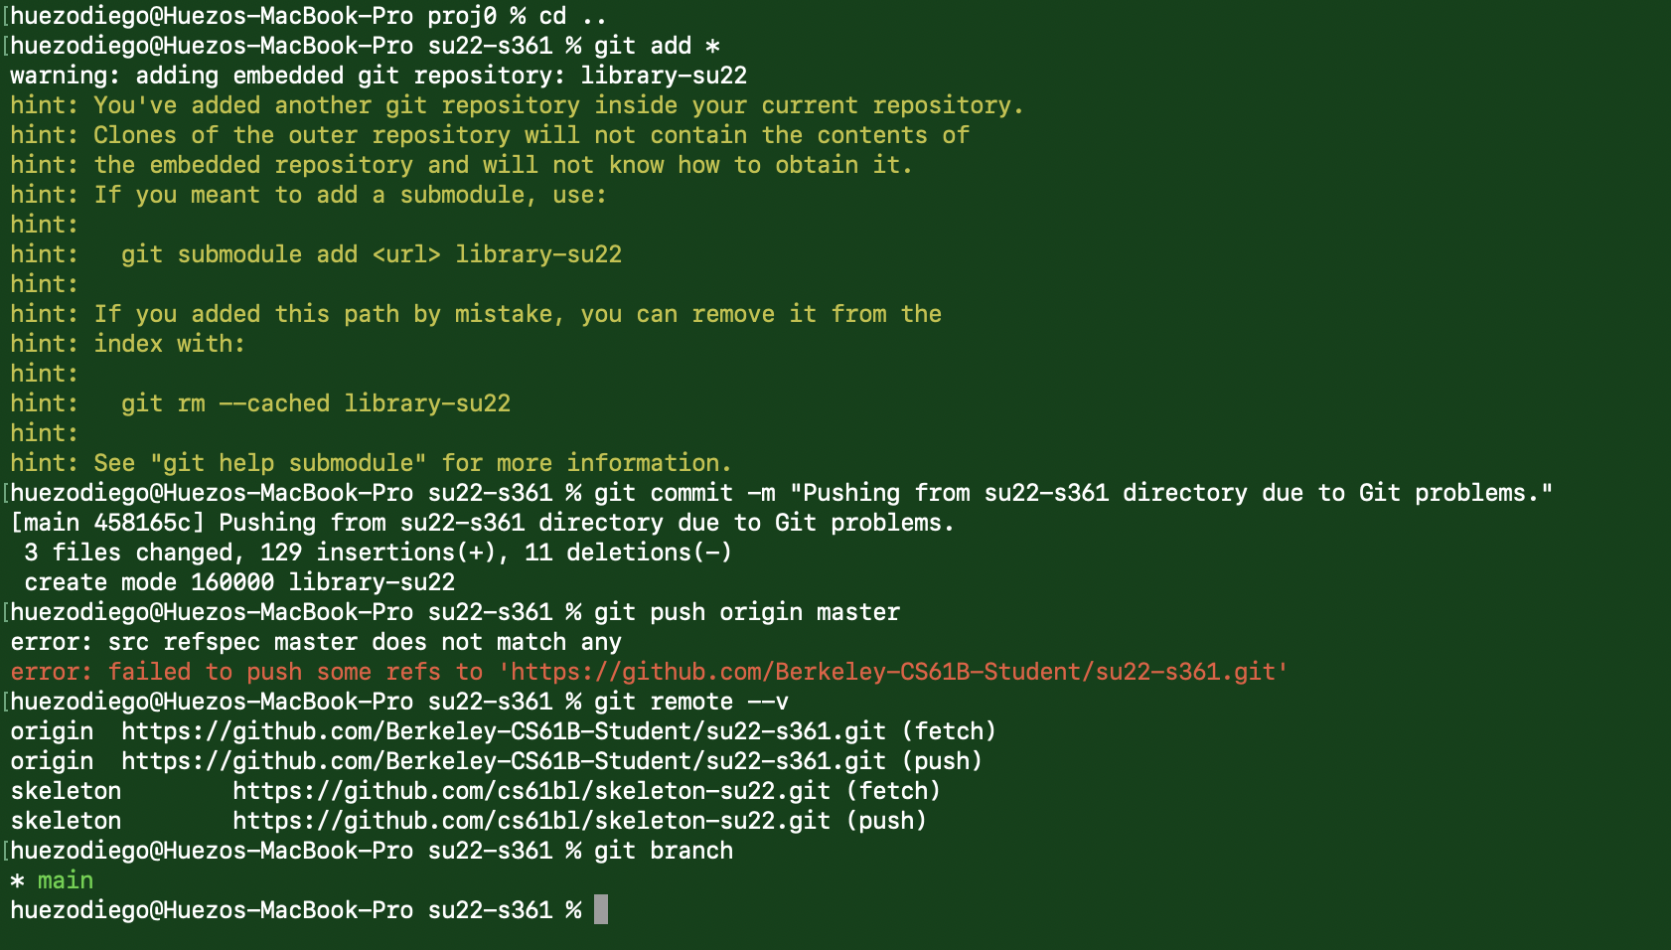This screenshot has width=1671, height=950.
Task: Click the "git add *" command text
Action: pos(657,46)
